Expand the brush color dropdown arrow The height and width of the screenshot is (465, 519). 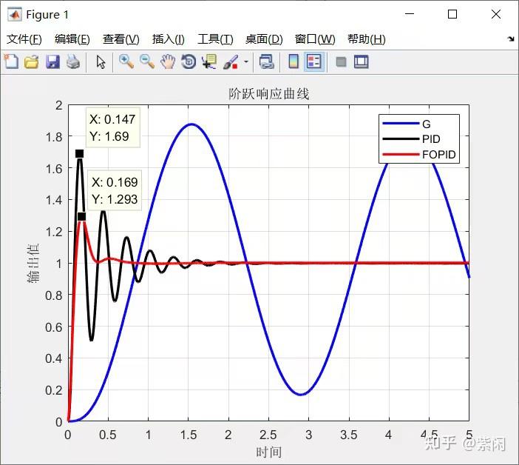click(x=246, y=61)
